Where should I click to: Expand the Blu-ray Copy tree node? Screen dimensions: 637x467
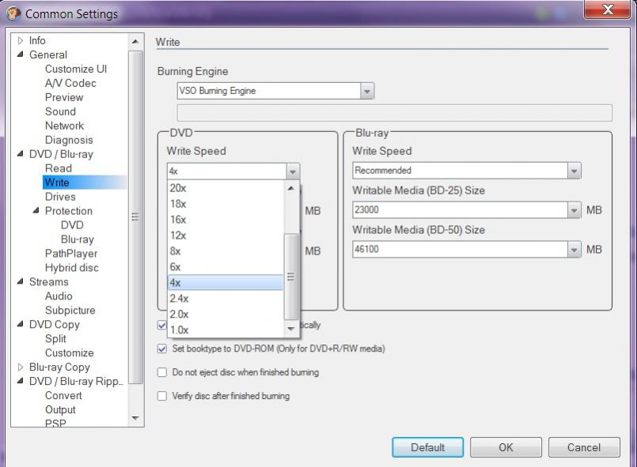pyautogui.click(x=21, y=367)
